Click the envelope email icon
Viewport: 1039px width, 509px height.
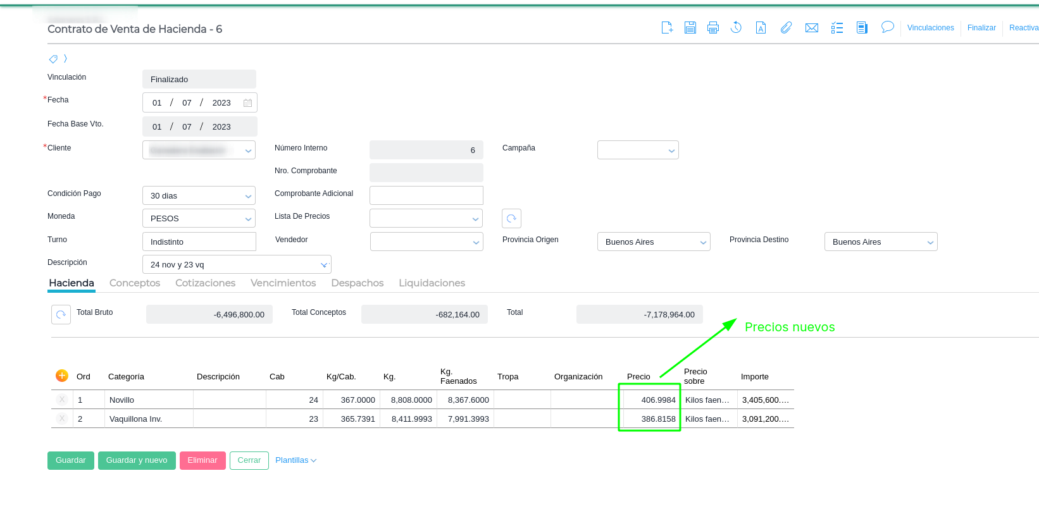tap(812, 28)
